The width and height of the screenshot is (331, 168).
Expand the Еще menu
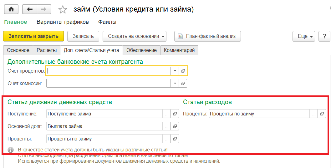coord(303,36)
